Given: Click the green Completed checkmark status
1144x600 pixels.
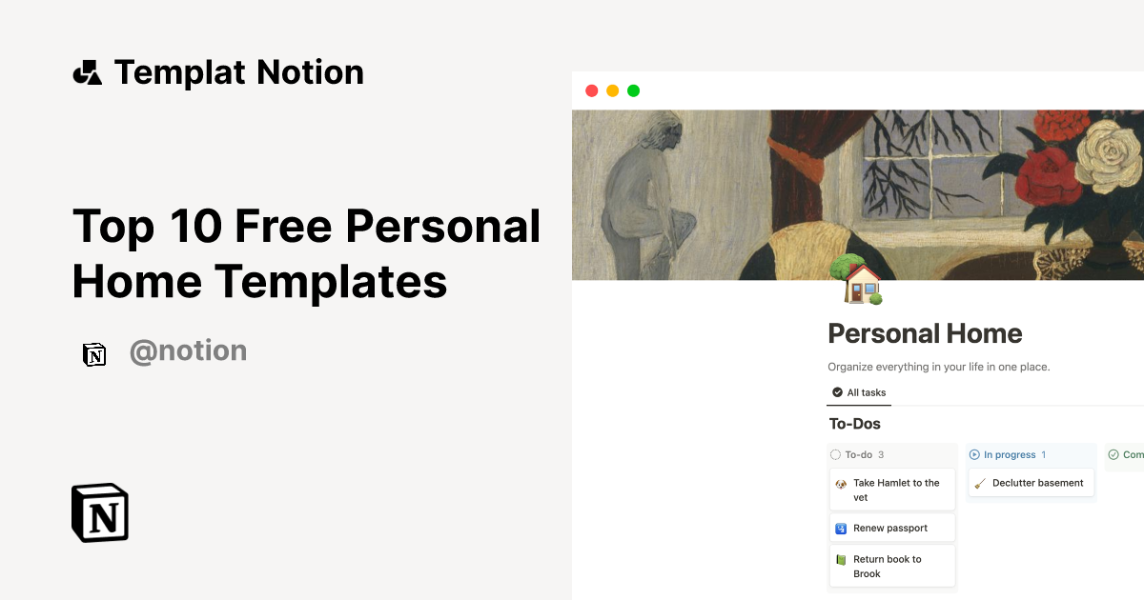Looking at the screenshot, I should pos(1113,454).
